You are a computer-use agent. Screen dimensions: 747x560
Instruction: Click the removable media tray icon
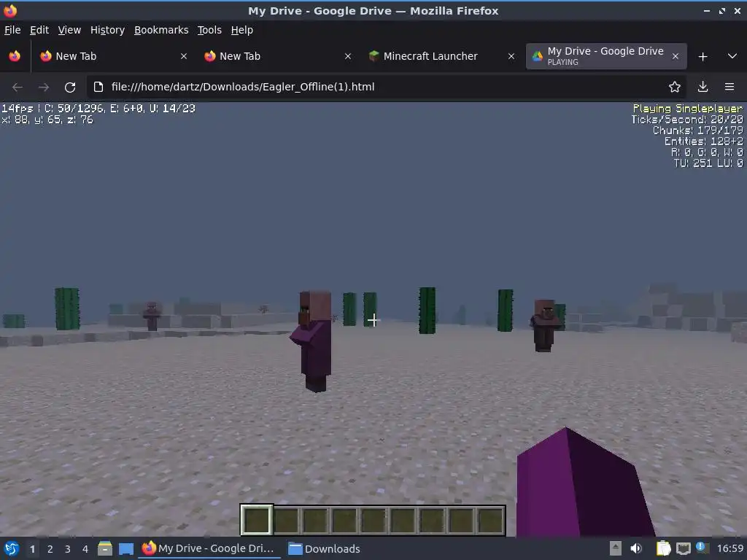[x=616, y=548]
